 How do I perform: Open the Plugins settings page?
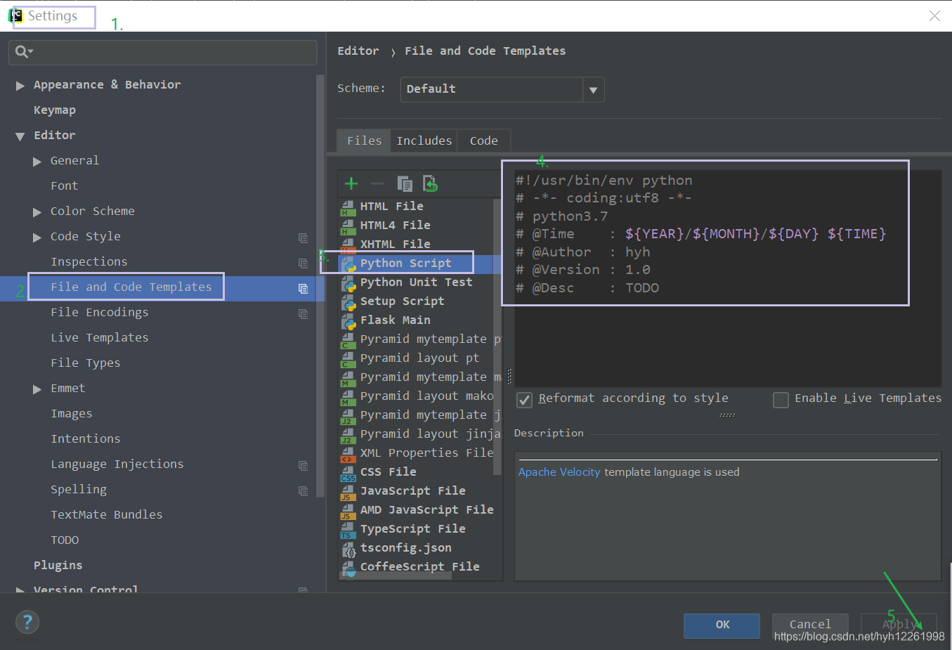(x=58, y=565)
